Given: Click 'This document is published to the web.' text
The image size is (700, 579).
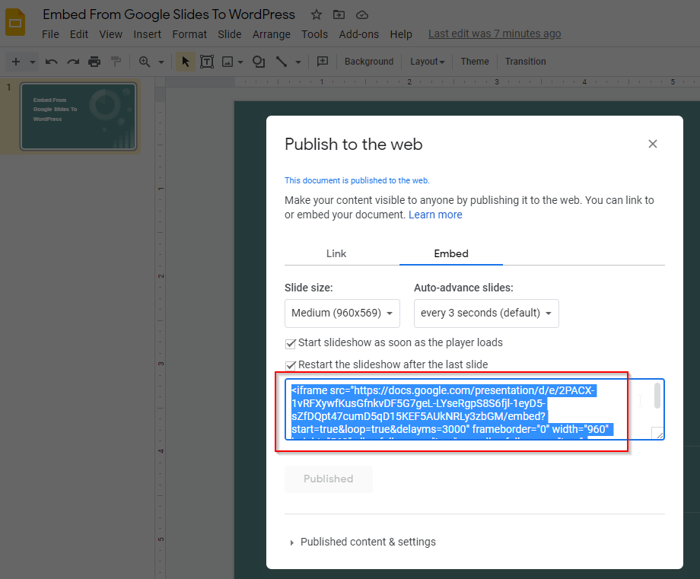Looking at the screenshot, I should pyautogui.click(x=357, y=180).
